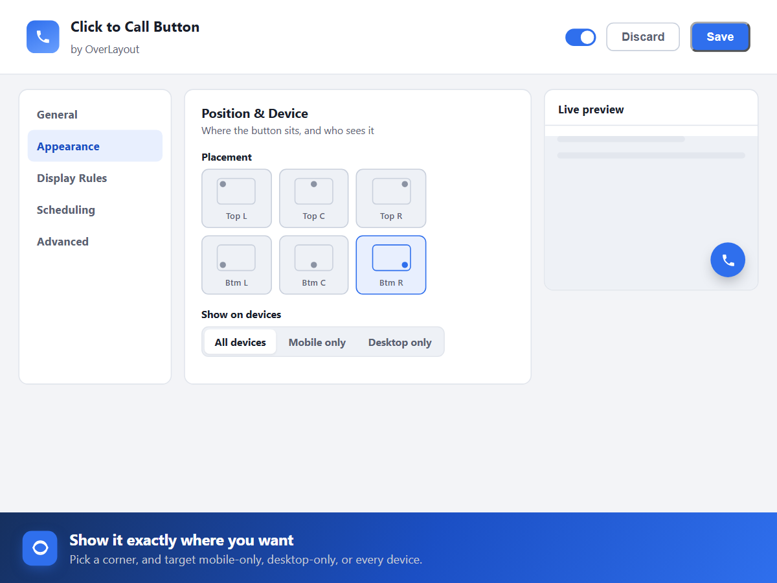The width and height of the screenshot is (777, 583).
Task: Choose All devices option
Action: coord(240,342)
